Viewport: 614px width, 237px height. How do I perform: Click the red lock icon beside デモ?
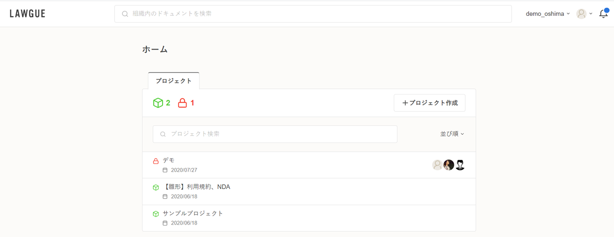(x=155, y=161)
